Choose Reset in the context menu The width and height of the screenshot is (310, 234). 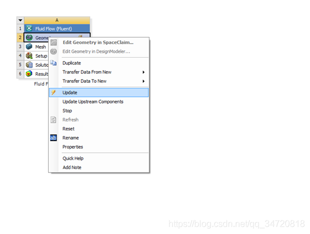(x=68, y=129)
